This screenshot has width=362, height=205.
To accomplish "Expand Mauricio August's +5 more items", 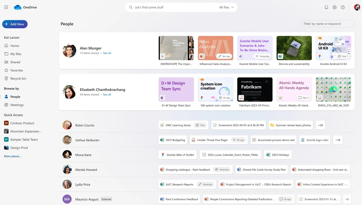I will (x=347, y=199).
